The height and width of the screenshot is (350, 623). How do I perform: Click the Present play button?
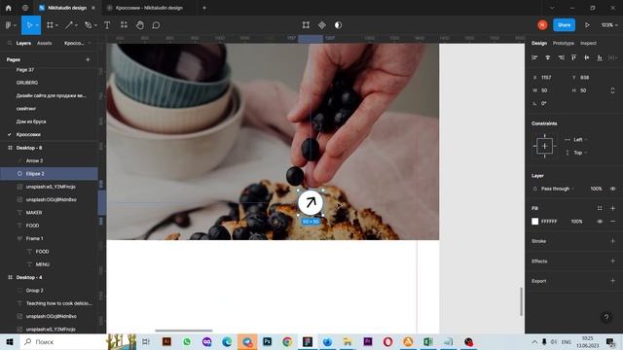pyautogui.click(x=587, y=25)
